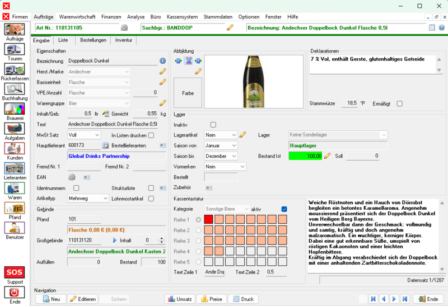Switch to the Bestellungen tab
This screenshot has height=306, width=448.
93,40
